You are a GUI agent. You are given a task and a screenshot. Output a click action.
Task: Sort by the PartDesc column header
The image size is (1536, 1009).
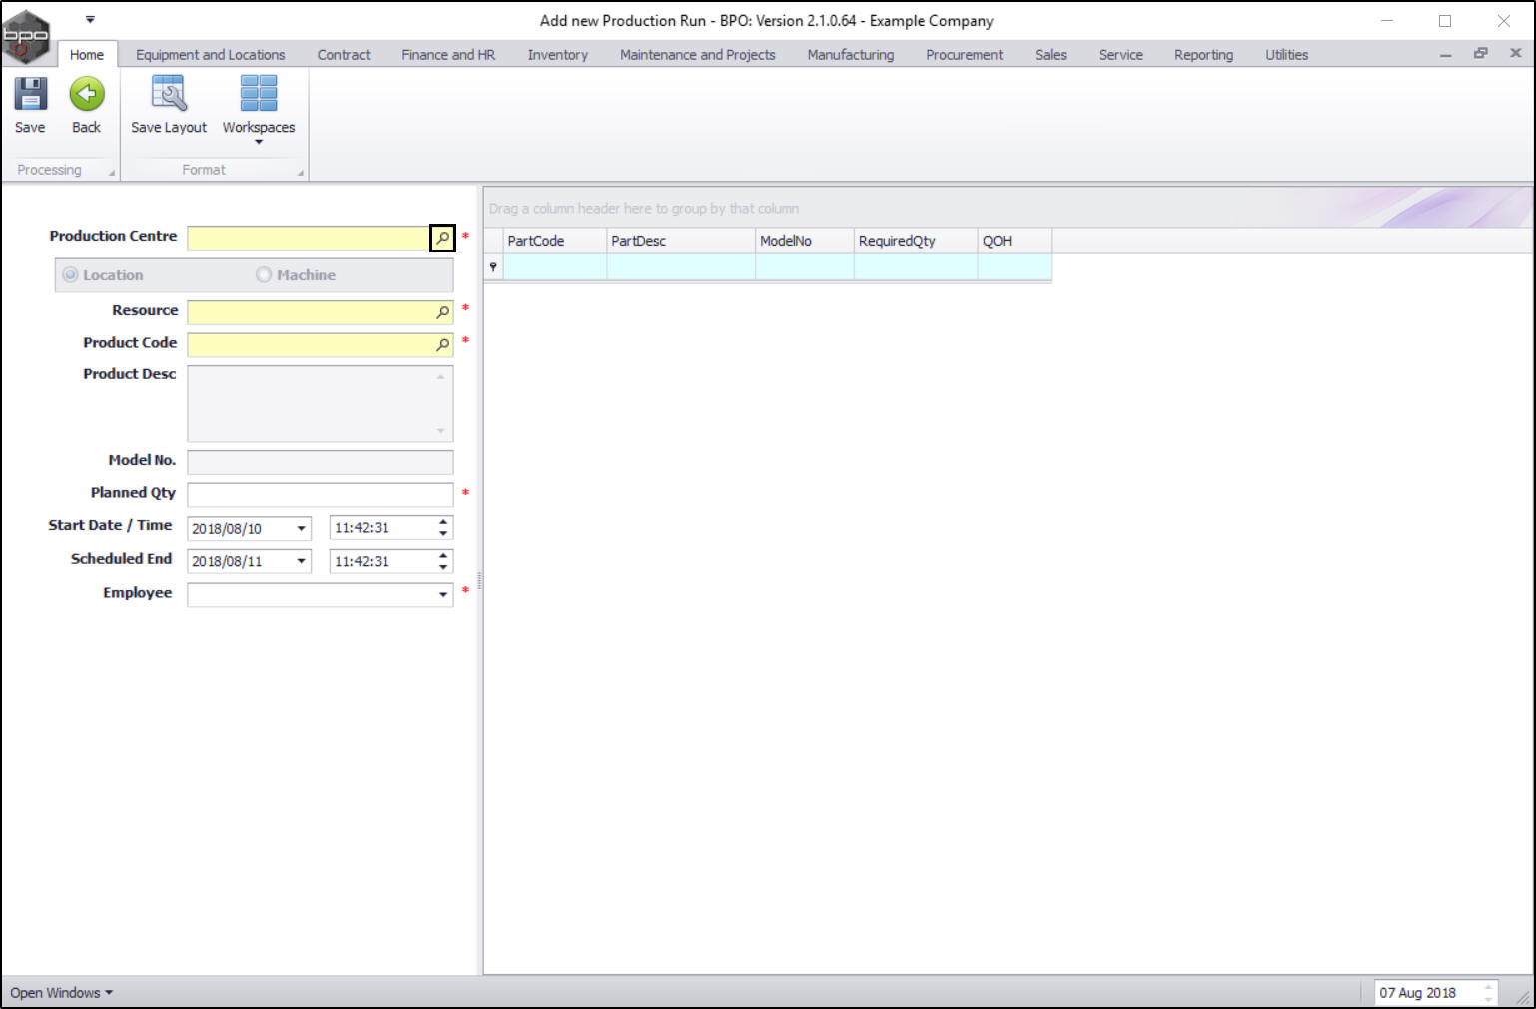681,241
